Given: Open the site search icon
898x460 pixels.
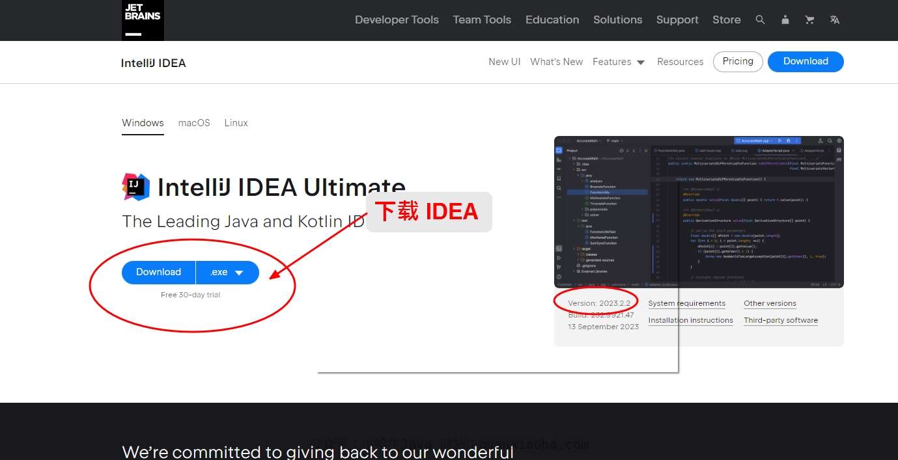Looking at the screenshot, I should tap(760, 20).
